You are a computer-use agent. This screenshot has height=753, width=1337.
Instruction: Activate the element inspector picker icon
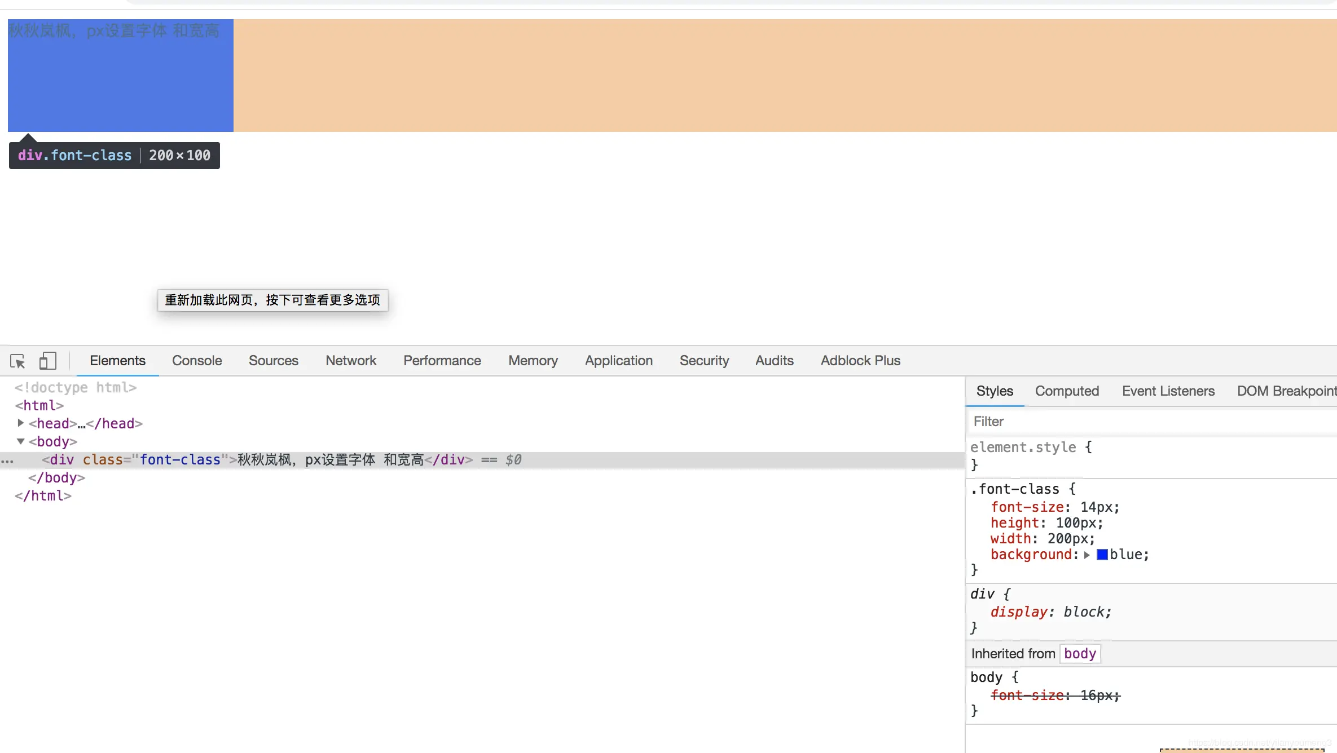pyautogui.click(x=17, y=361)
